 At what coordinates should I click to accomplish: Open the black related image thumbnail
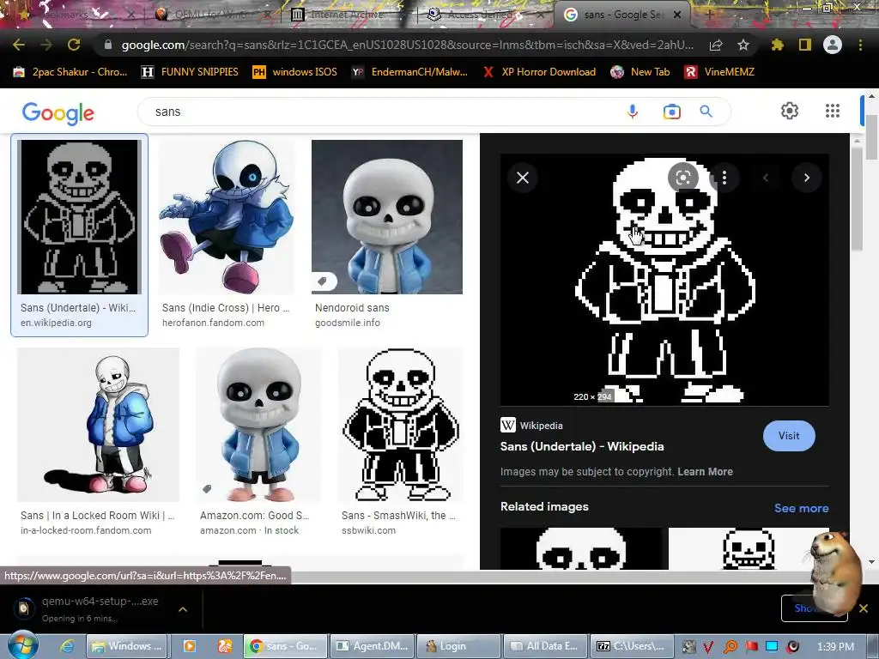click(581, 548)
